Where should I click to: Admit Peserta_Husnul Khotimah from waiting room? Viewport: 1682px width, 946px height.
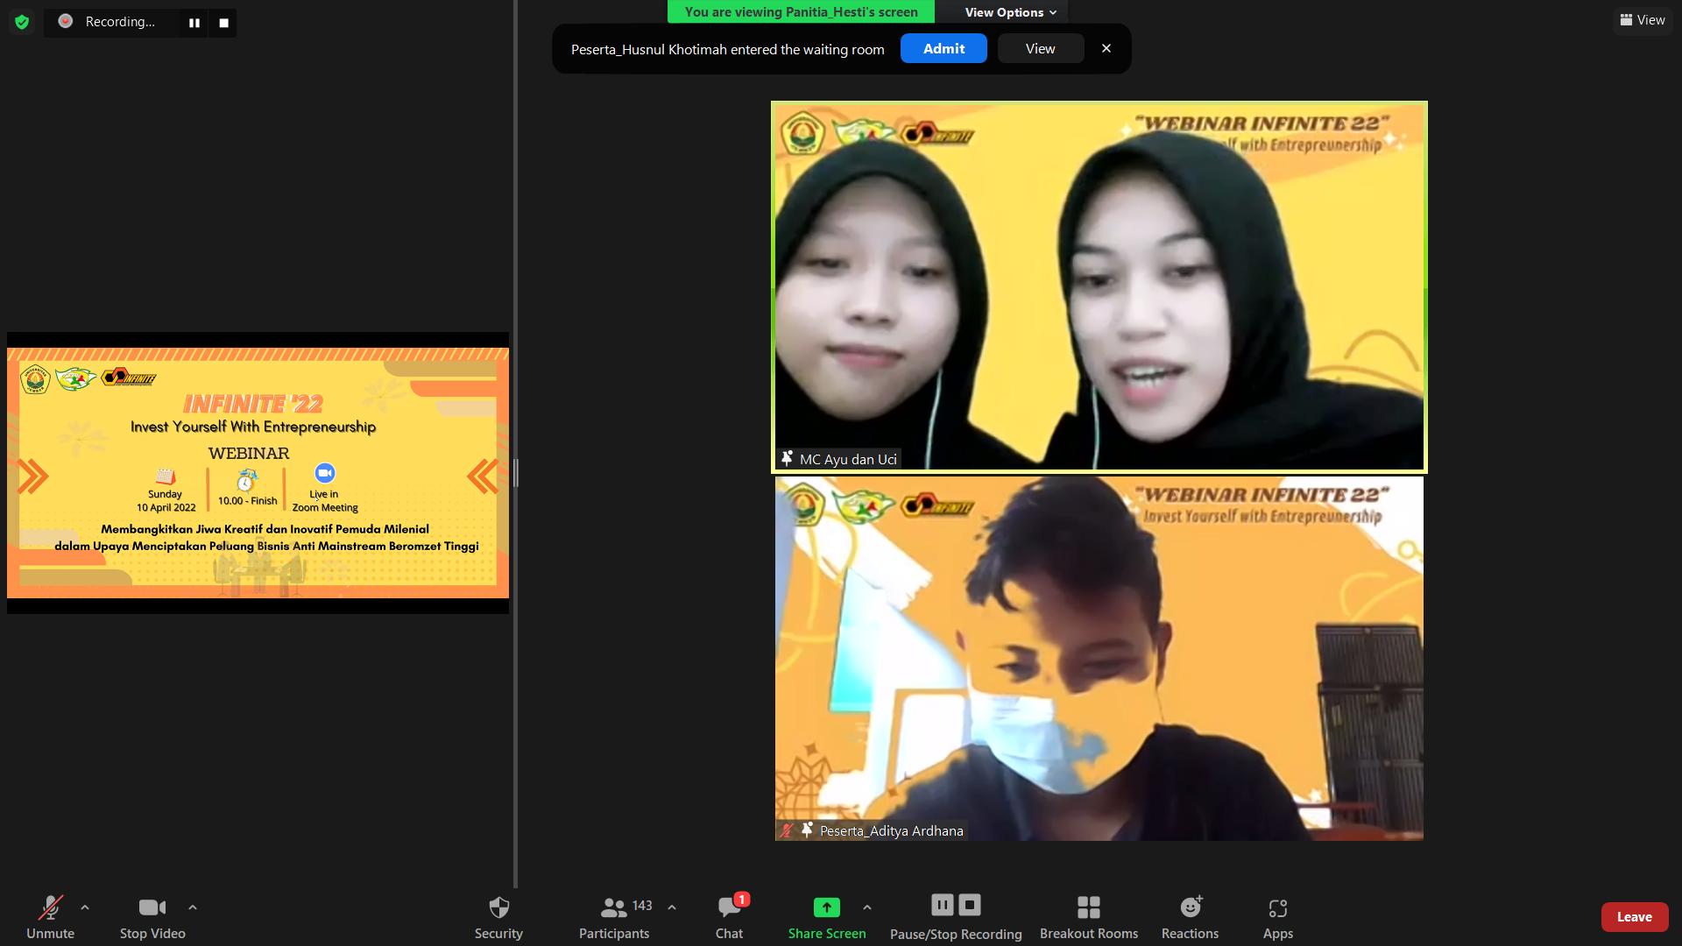[943, 49]
